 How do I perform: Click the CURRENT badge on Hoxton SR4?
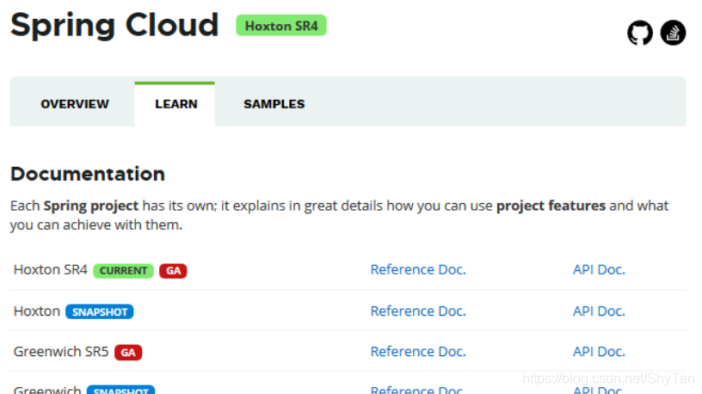tap(123, 271)
